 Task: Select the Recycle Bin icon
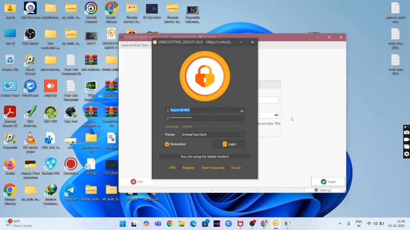(10, 63)
